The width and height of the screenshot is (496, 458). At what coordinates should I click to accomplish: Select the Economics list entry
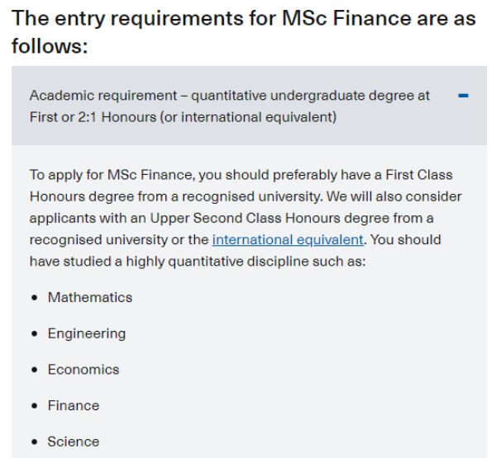click(83, 370)
